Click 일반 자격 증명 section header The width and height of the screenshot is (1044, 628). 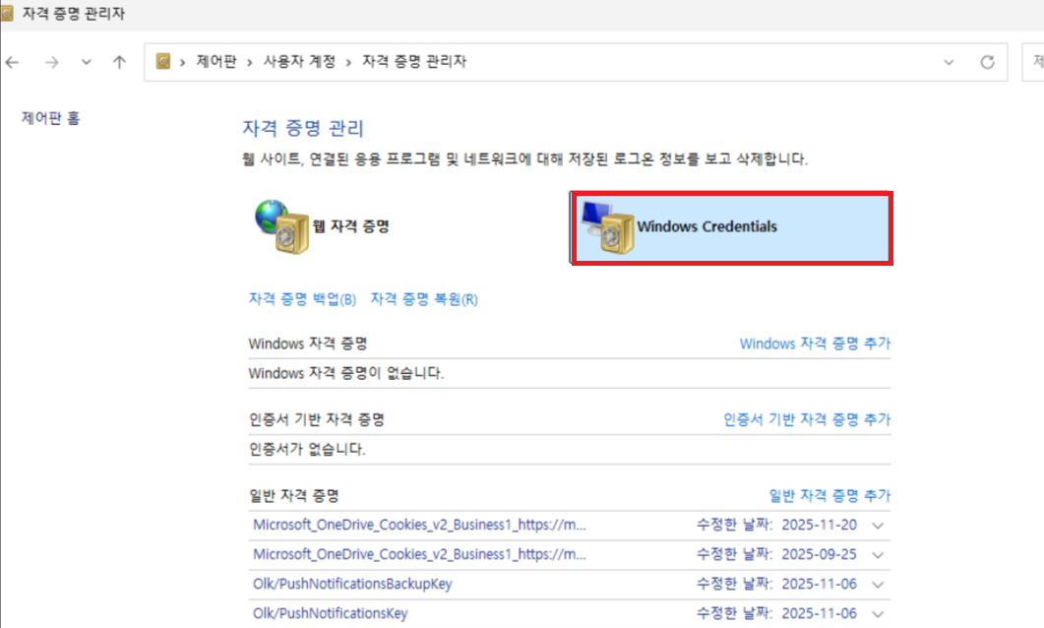click(x=293, y=495)
